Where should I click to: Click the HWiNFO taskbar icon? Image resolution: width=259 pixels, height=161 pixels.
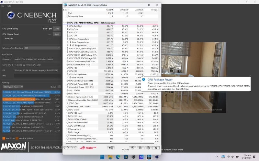pyautogui.click(x=149, y=157)
